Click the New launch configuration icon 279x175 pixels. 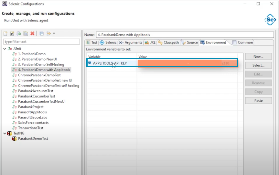(x=5, y=33)
